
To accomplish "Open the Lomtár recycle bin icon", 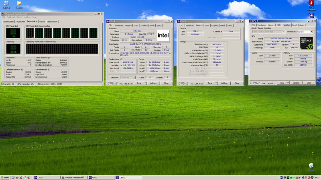I will [311, 166].
